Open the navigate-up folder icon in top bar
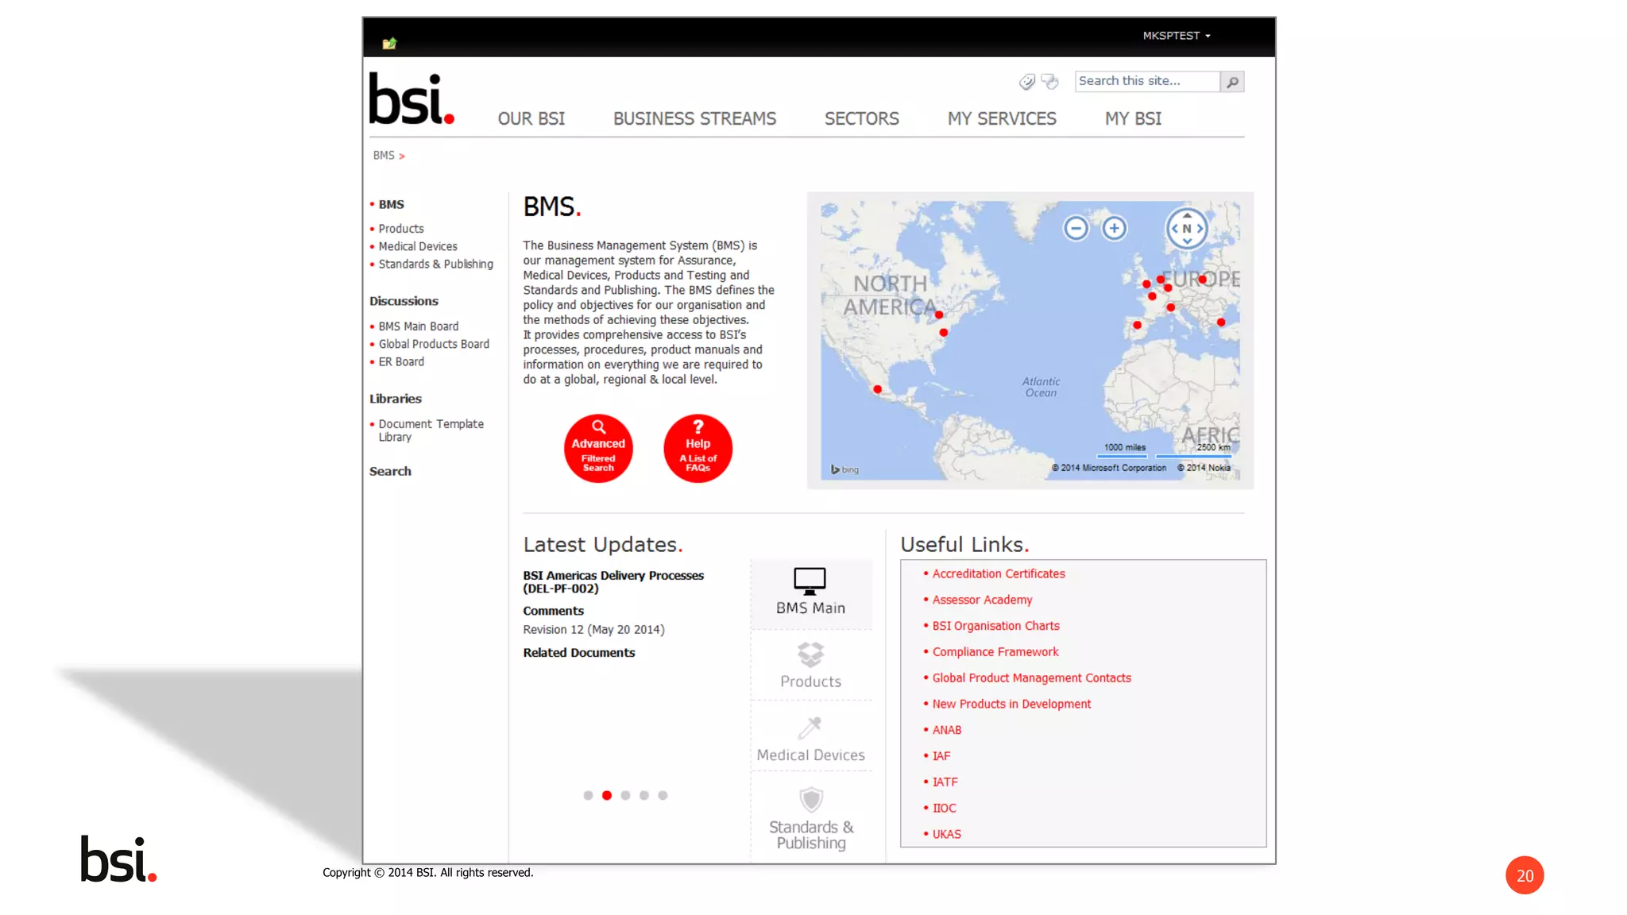 tap(389, 44)
